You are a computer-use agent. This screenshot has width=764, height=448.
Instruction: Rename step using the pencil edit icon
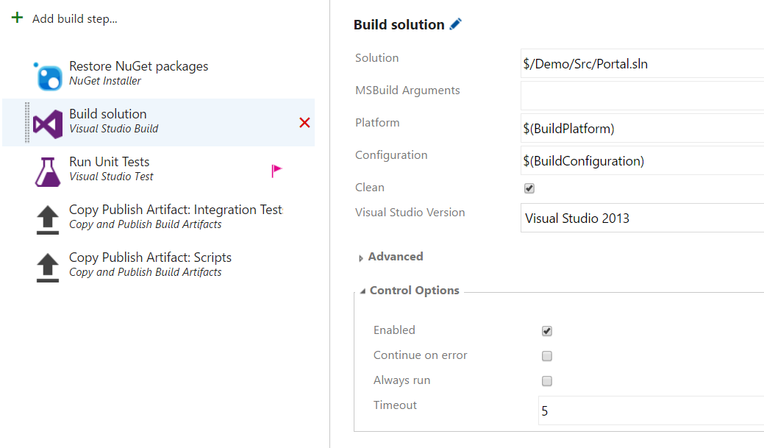tap(456, 24)
